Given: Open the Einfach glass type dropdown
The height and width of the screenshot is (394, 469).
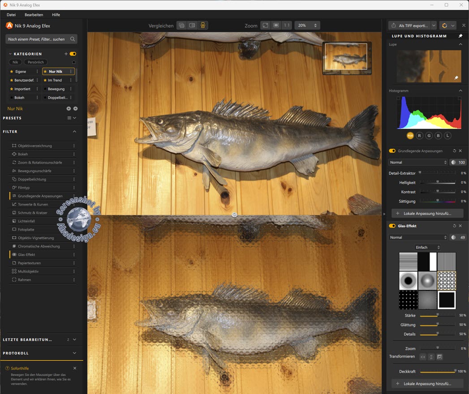Looking at the screenshot, I should 428,247.
